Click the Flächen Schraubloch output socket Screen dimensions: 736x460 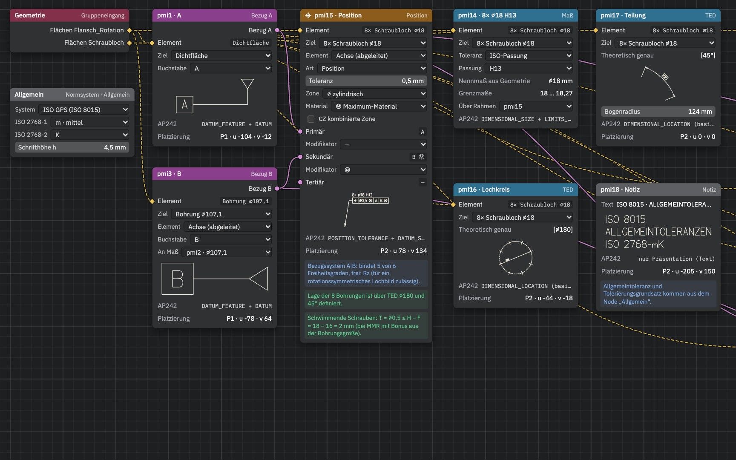pos(129,43)
